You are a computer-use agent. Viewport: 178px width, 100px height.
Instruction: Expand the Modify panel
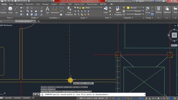coord(34,18)
